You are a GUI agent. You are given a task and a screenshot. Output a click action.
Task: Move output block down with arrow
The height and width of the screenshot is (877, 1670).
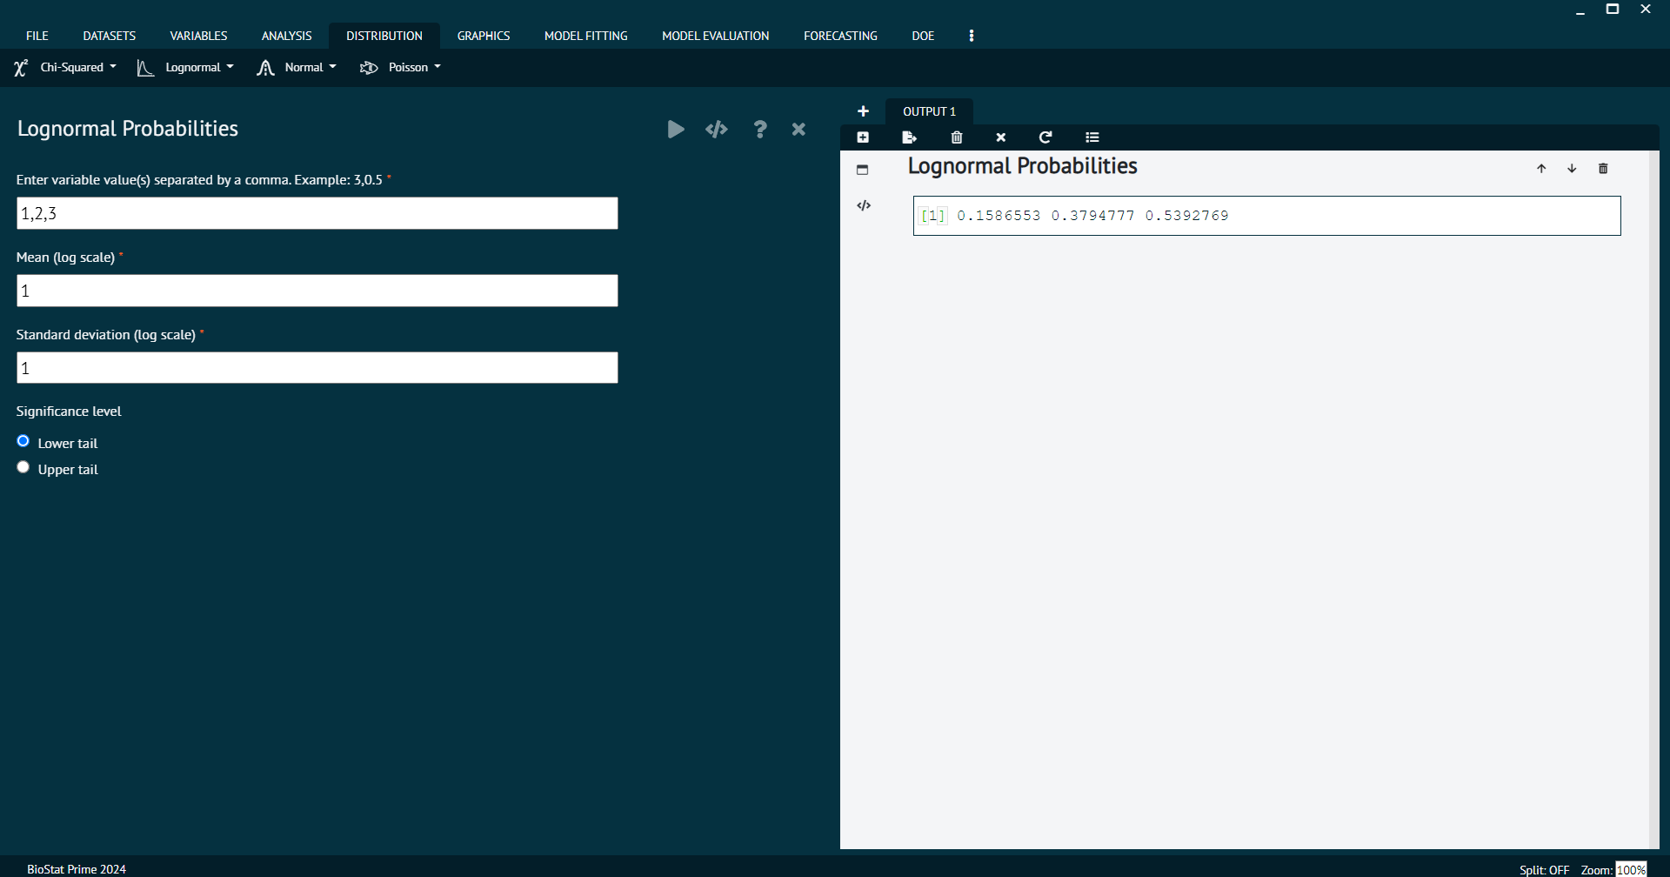tap(1572, 169)
